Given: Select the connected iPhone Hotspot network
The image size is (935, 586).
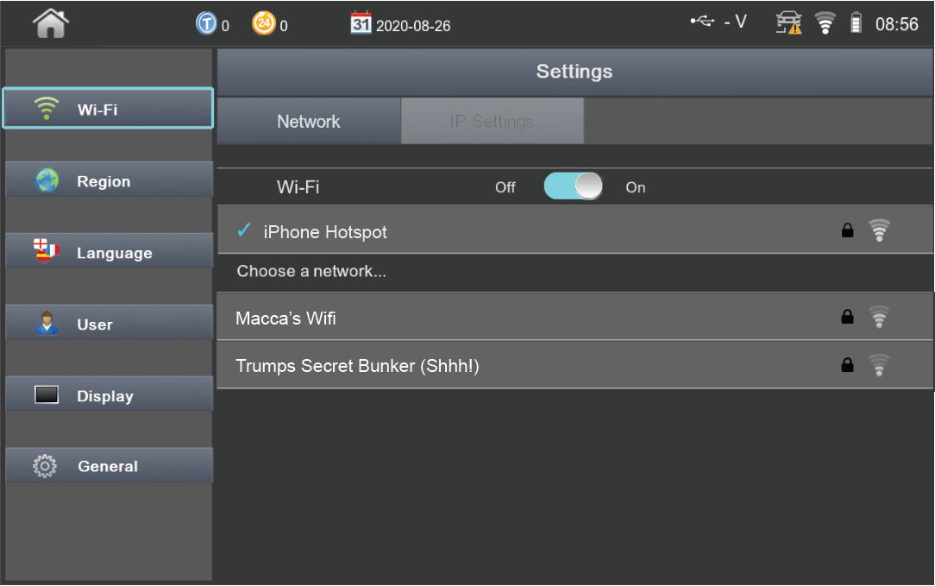Looking at the screenshot, I should [518, 231].
